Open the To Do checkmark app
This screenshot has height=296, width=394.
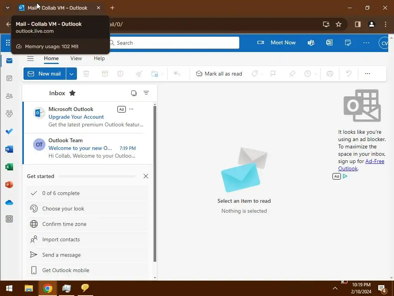click(x=9, y=131)
